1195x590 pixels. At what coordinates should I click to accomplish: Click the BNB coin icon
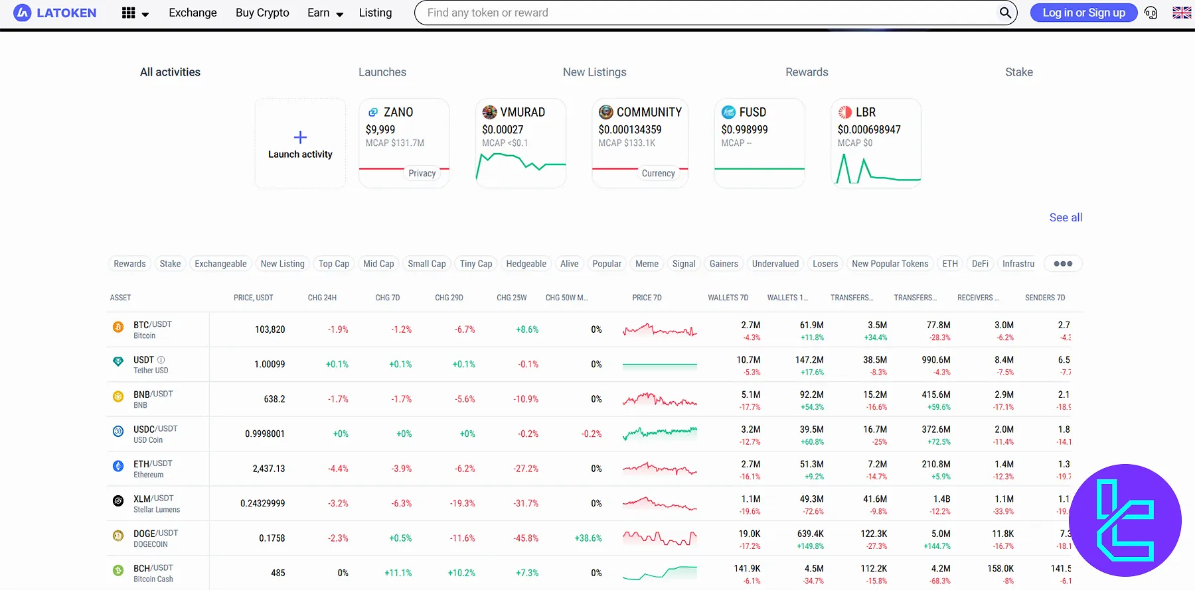coord(118,396)
